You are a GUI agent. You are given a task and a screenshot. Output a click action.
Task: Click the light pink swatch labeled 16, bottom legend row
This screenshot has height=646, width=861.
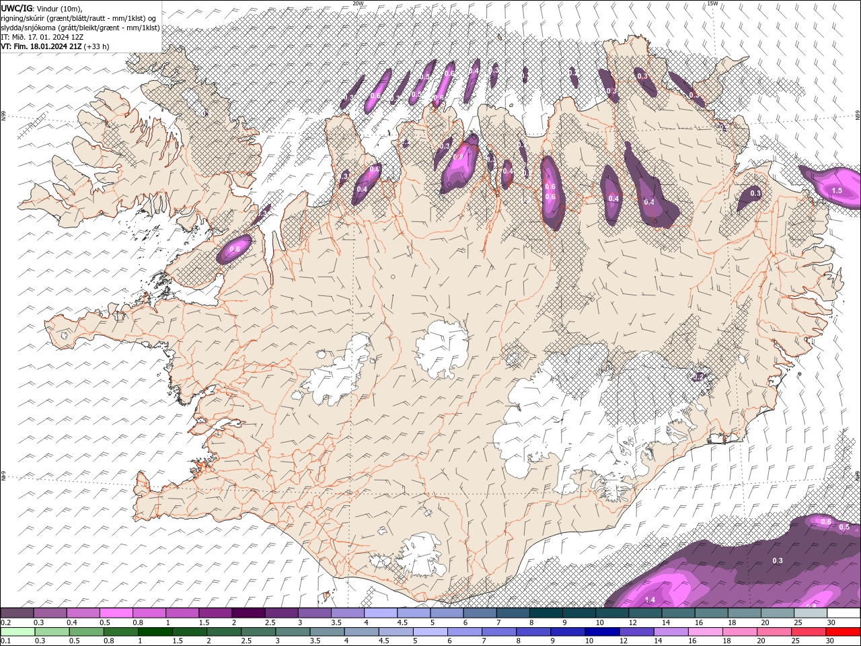pos(706,632)
